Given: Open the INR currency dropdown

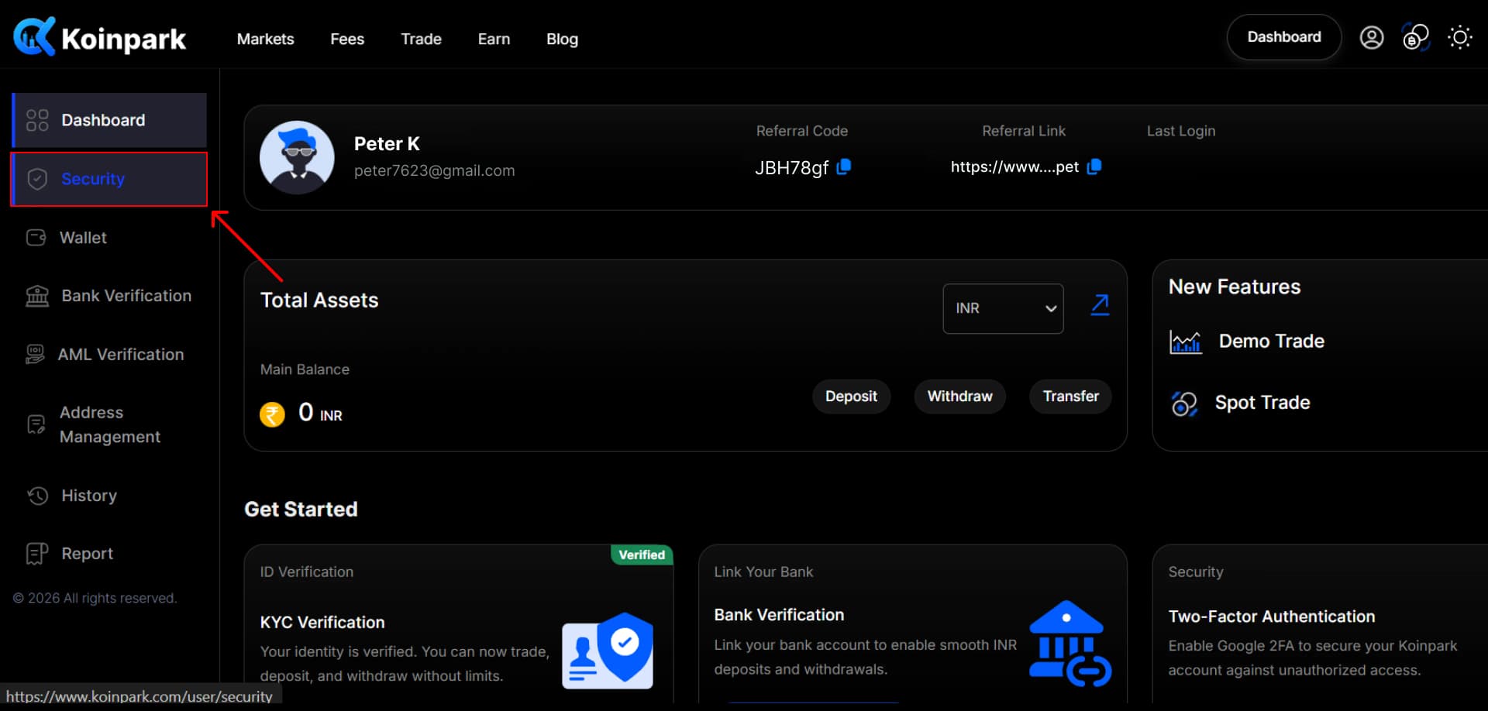Looking at the screenshot, I should tap(1003, 308).
